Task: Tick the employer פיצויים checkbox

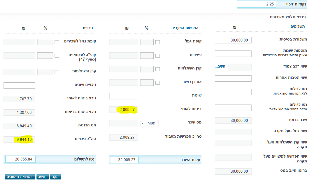Action: point(158,56)
